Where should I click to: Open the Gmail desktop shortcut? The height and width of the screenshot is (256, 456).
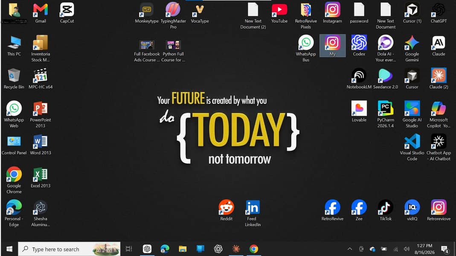coord(41,13)
